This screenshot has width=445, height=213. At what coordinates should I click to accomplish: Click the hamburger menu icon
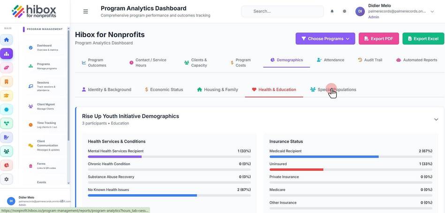[x=85, y=11]
